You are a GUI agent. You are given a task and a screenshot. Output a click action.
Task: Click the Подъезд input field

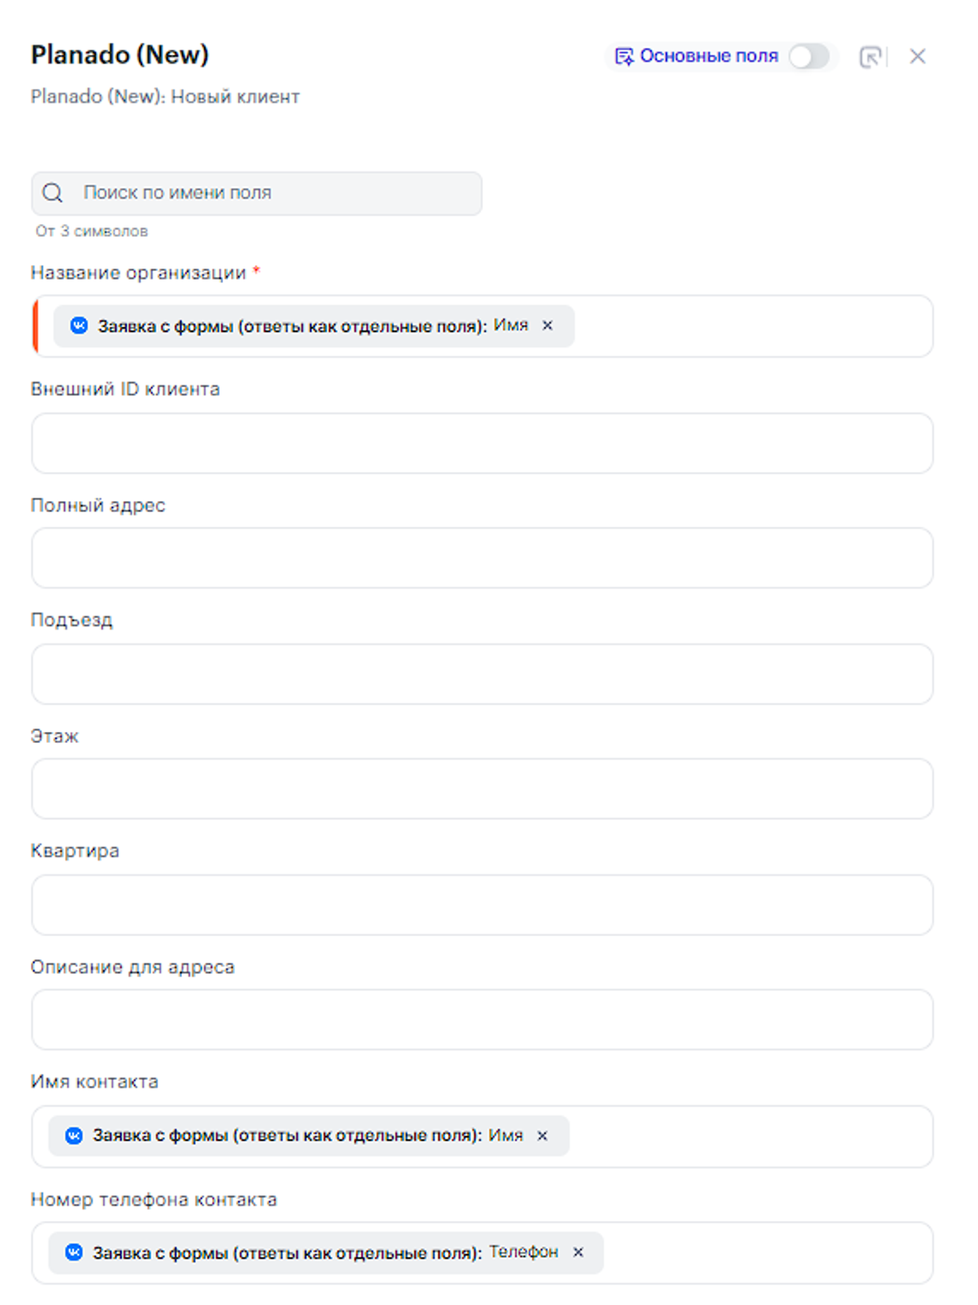click(482, 674)
